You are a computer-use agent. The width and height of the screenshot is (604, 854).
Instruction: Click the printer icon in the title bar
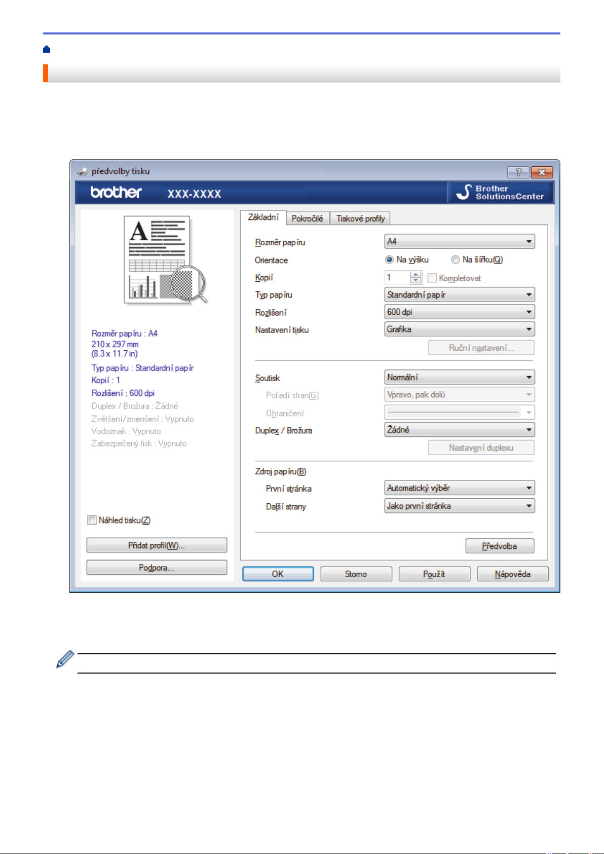click(83, 172)
